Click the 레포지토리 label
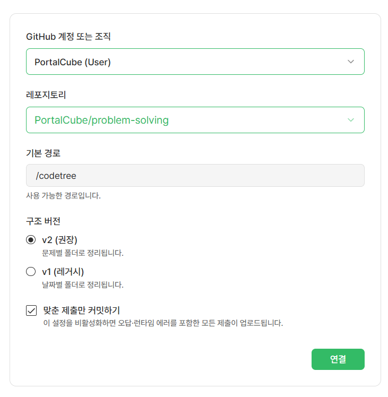This screenshot has height=397, width=388. 46,95
